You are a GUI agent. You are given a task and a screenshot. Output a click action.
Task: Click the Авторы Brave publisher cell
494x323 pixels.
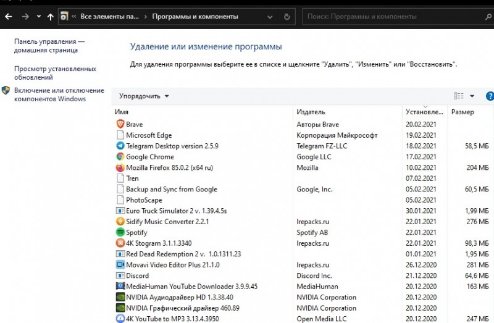(317, 125)
